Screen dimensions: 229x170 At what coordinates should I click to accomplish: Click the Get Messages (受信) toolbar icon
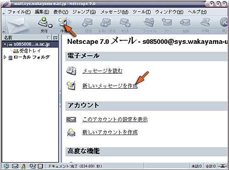click(43, 22)
